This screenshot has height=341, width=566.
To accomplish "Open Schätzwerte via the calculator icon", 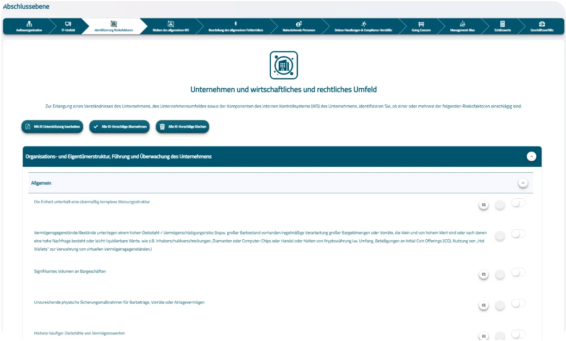I will [503, 24].
